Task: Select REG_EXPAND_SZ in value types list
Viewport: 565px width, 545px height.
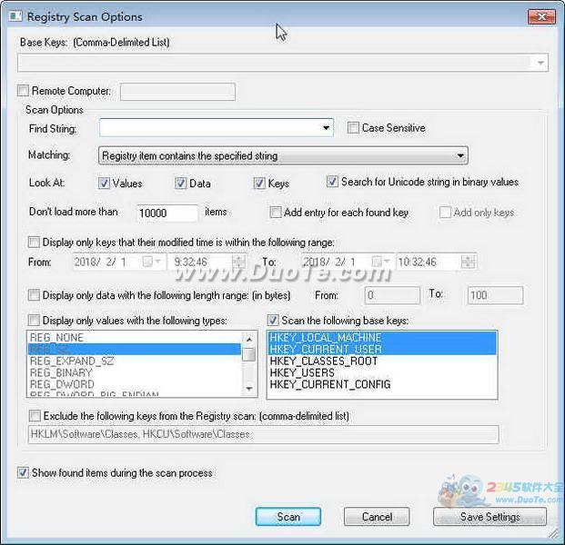Action: [72, 362]
